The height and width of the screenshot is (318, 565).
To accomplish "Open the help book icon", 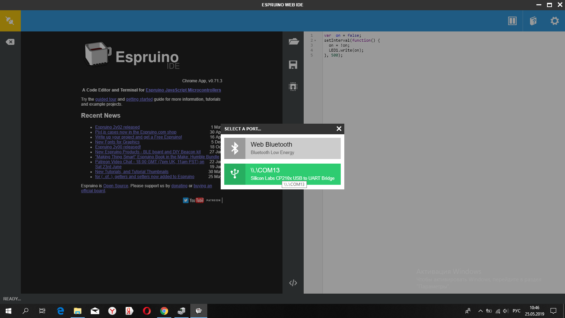I will (534, 21).
